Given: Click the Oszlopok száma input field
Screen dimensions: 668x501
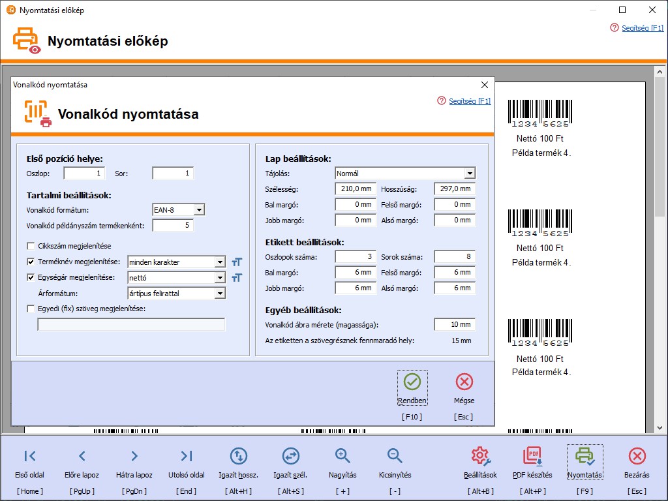Looking at the screenshot, I should click(356, 257).
